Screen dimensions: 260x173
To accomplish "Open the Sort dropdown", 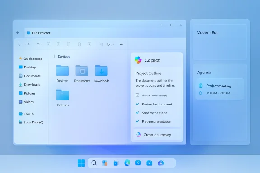I will coord(110,44).
